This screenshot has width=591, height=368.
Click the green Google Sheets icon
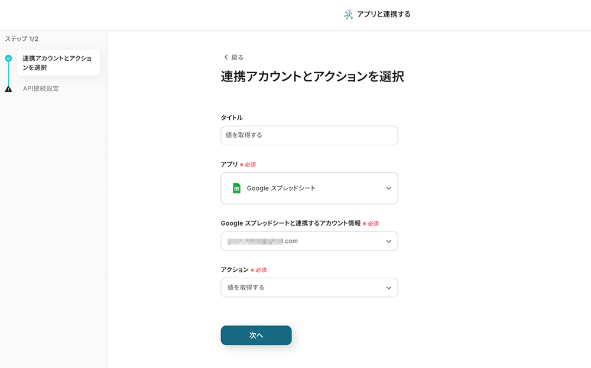coord(236,188)
